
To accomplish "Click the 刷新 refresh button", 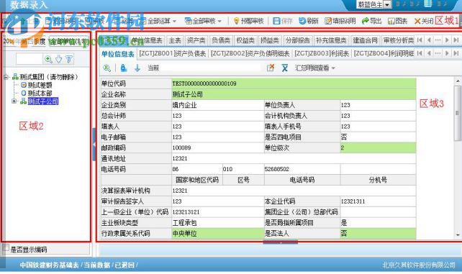I will click(x=308, y=21).
